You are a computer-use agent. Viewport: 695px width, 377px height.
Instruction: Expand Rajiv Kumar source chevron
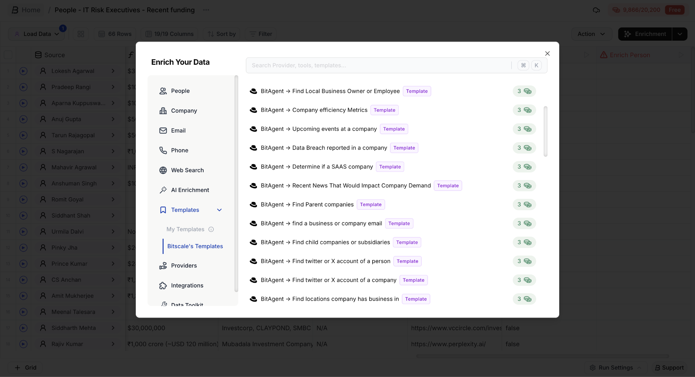tap(113, 344)
